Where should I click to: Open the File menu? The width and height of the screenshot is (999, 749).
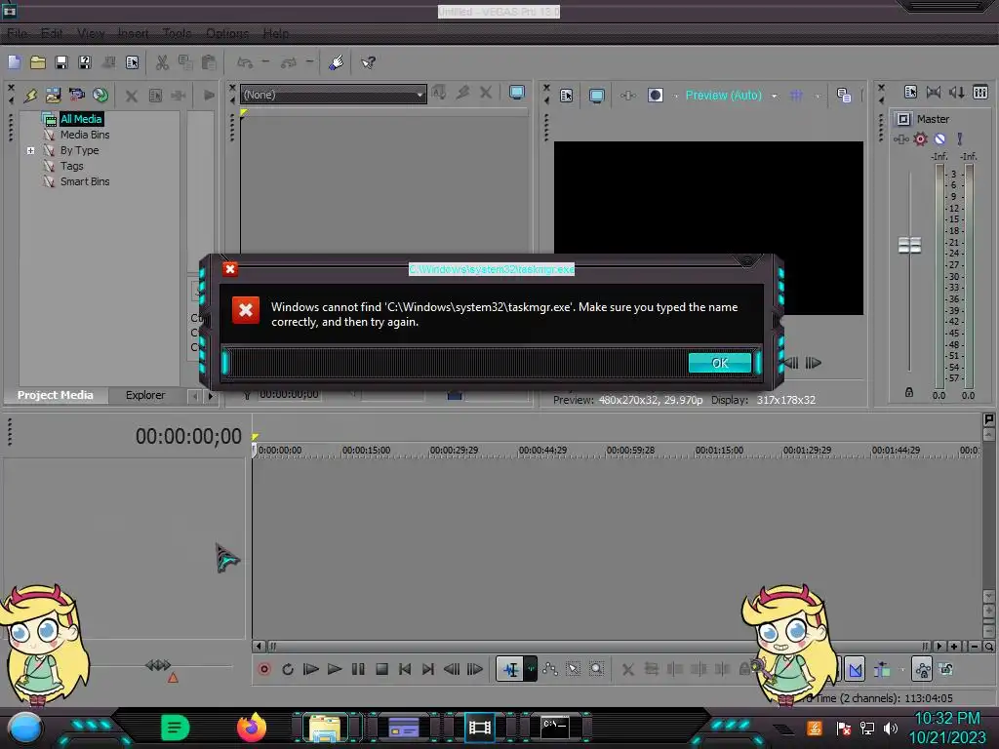click(x=18, y=33)
